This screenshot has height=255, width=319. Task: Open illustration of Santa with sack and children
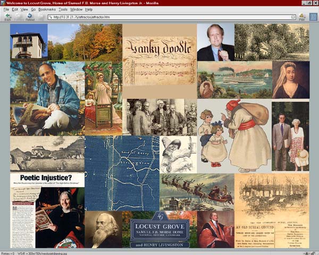pyautogui.click(x=234, y=136)
